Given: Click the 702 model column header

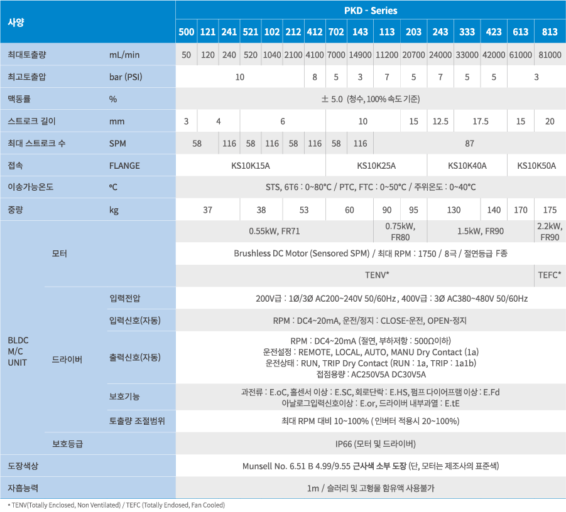Looking at the screenshot, I should (x=336, y=32).
